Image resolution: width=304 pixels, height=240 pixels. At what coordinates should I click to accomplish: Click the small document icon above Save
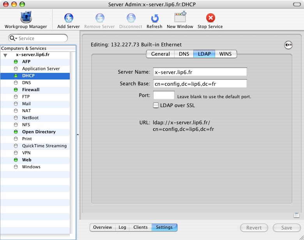tap(296, 215)
